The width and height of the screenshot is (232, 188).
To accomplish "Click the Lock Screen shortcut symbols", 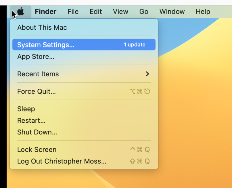I will pyautogui.click(x=140, y=149).
